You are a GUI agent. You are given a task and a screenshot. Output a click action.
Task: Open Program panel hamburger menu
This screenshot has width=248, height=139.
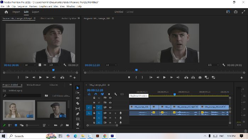113,18
